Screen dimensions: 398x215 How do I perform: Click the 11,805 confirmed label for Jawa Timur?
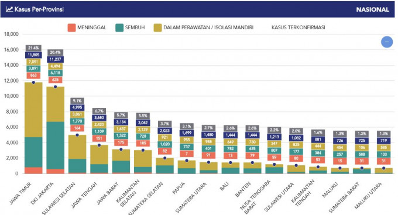pyautogui.click(x=33, y=55)
